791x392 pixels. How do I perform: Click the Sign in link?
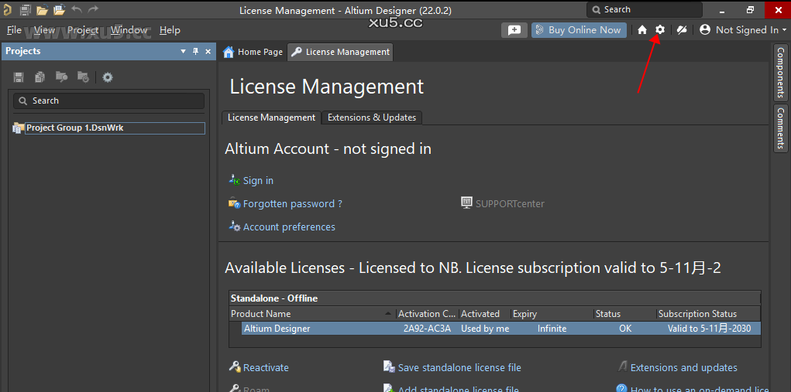click(x=258, y=181)
